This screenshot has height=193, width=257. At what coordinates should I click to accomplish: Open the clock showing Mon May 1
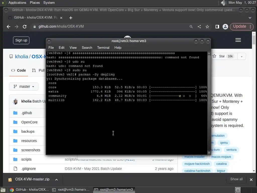click(x=242, y=3)
